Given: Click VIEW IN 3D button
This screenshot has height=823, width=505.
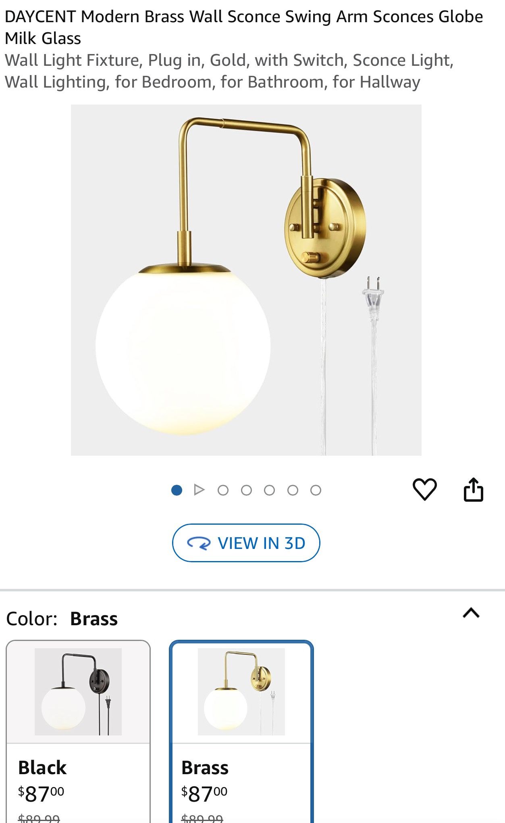Looking at the screenshot, I should tap(246, 543).
